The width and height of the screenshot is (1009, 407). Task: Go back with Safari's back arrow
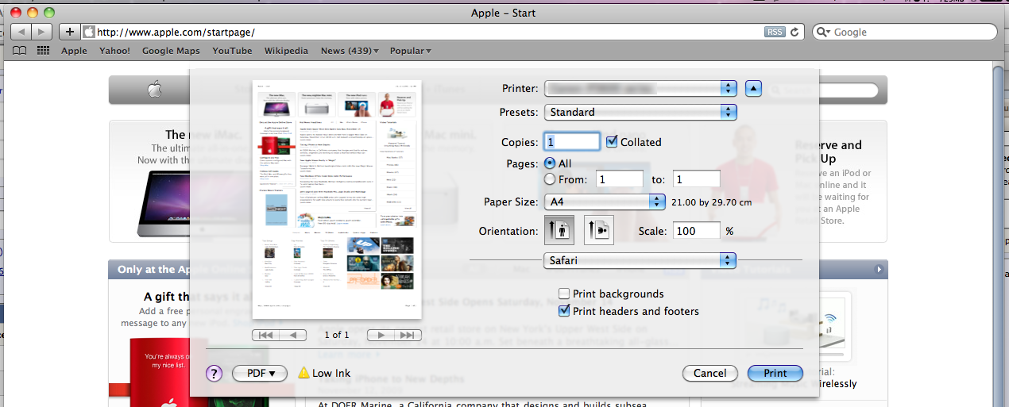click(x=20, y=32)
